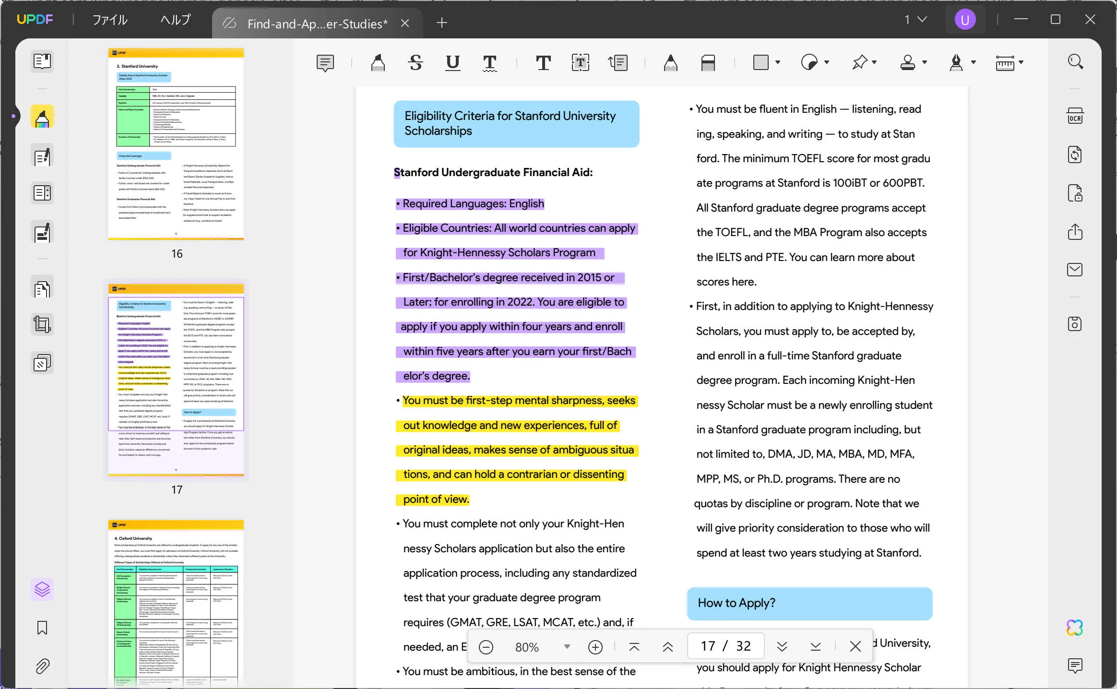
Task: Jump to the last page
Action: [x=815, y=647]
